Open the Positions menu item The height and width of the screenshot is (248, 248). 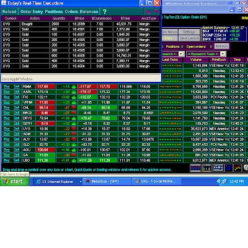(54, 12)
